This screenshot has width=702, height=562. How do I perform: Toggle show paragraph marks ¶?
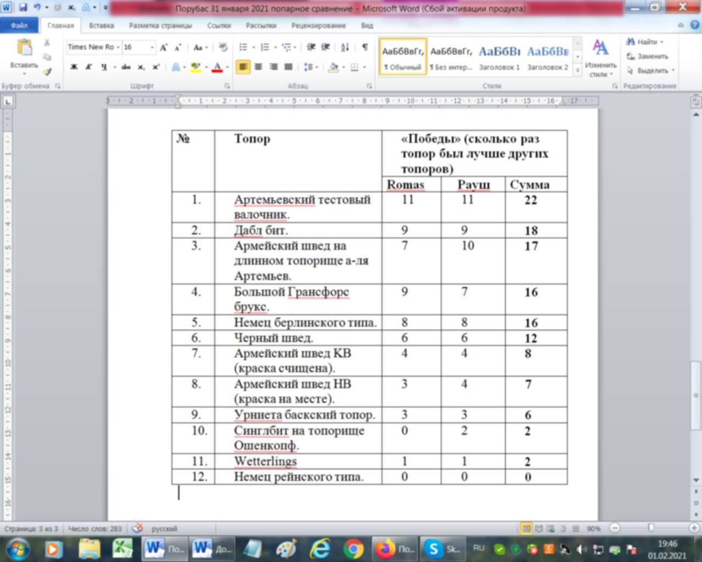pos(365,47)
